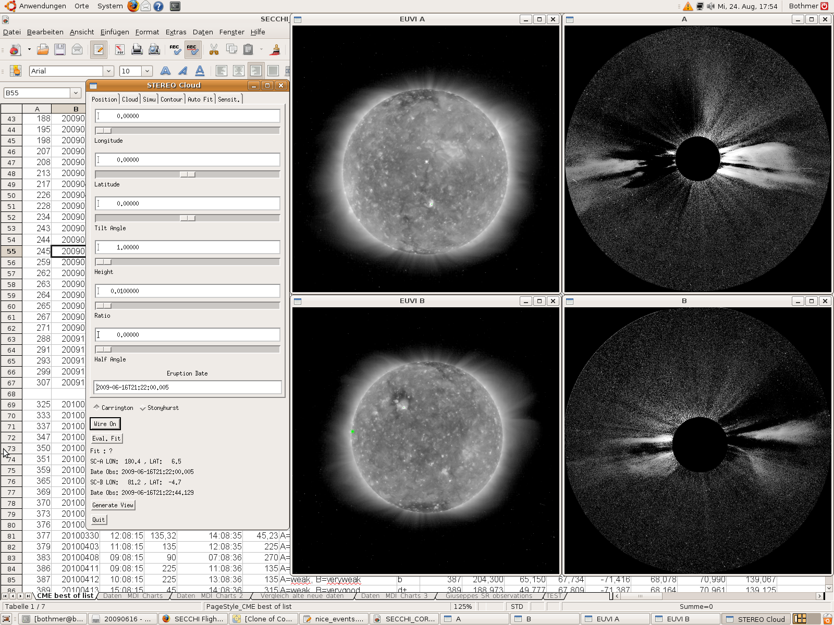
Task: Open paste options dropdown arrow
Action: click(x=261, y=49)
